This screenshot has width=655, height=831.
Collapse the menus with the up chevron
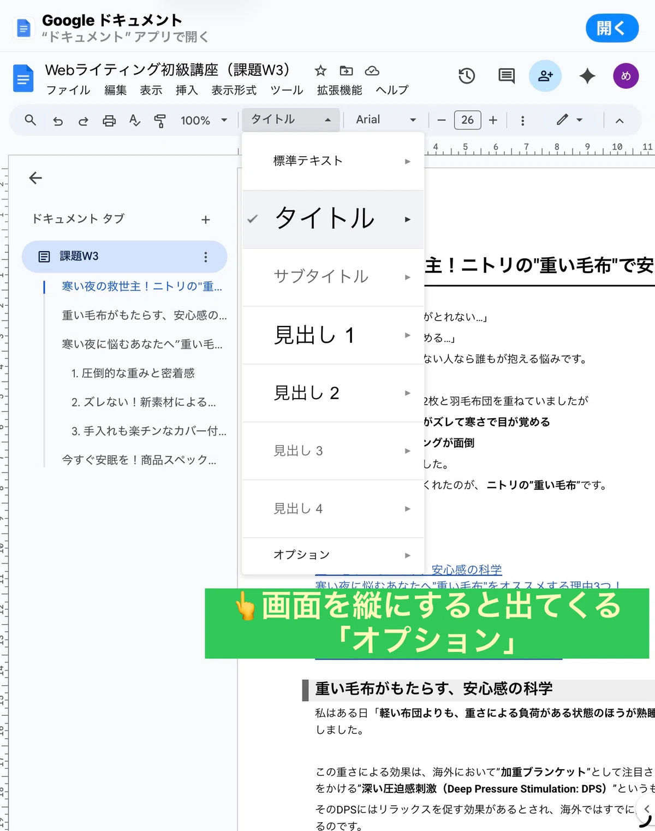pos(620,121)
